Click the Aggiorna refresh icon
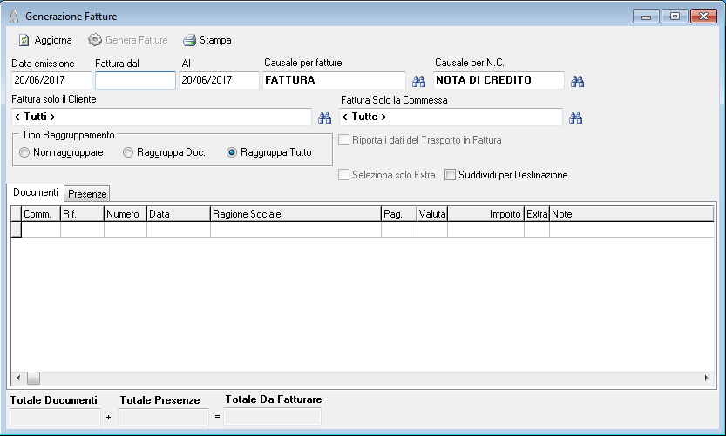 pos(24,40)
